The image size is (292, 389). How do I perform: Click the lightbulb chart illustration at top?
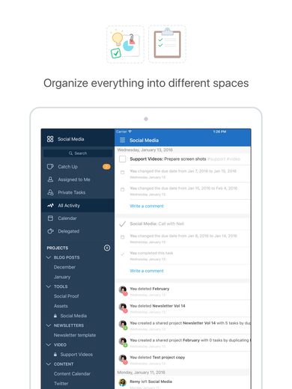(x=125, y=44)
